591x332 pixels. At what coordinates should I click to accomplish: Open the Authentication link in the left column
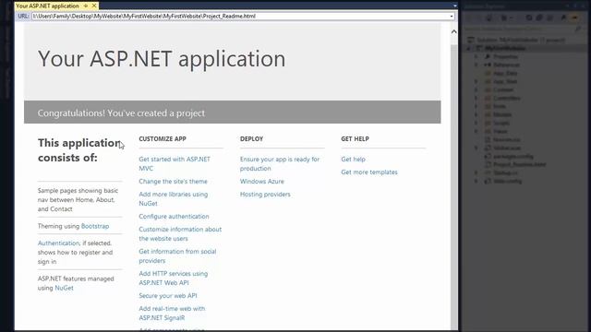[x=58, y=243]
